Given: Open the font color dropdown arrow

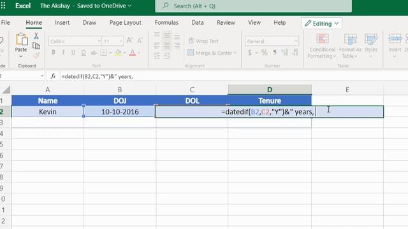Looking at the screenshot, I should (139, 53).
